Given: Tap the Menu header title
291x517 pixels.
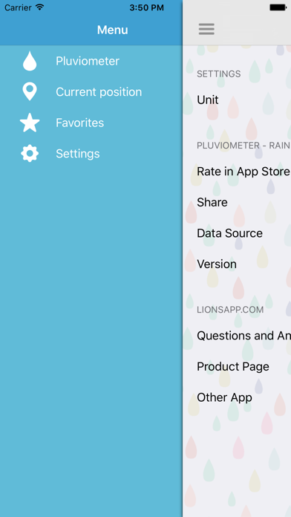Looking at the screenshot, I should [x=112, y=30].
